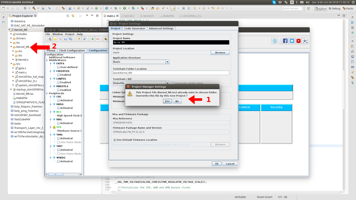Viewport: 356px width, 200px height.
Task: Click Cancel in Project Settings dialog
Action: click(x=230, y=164)
